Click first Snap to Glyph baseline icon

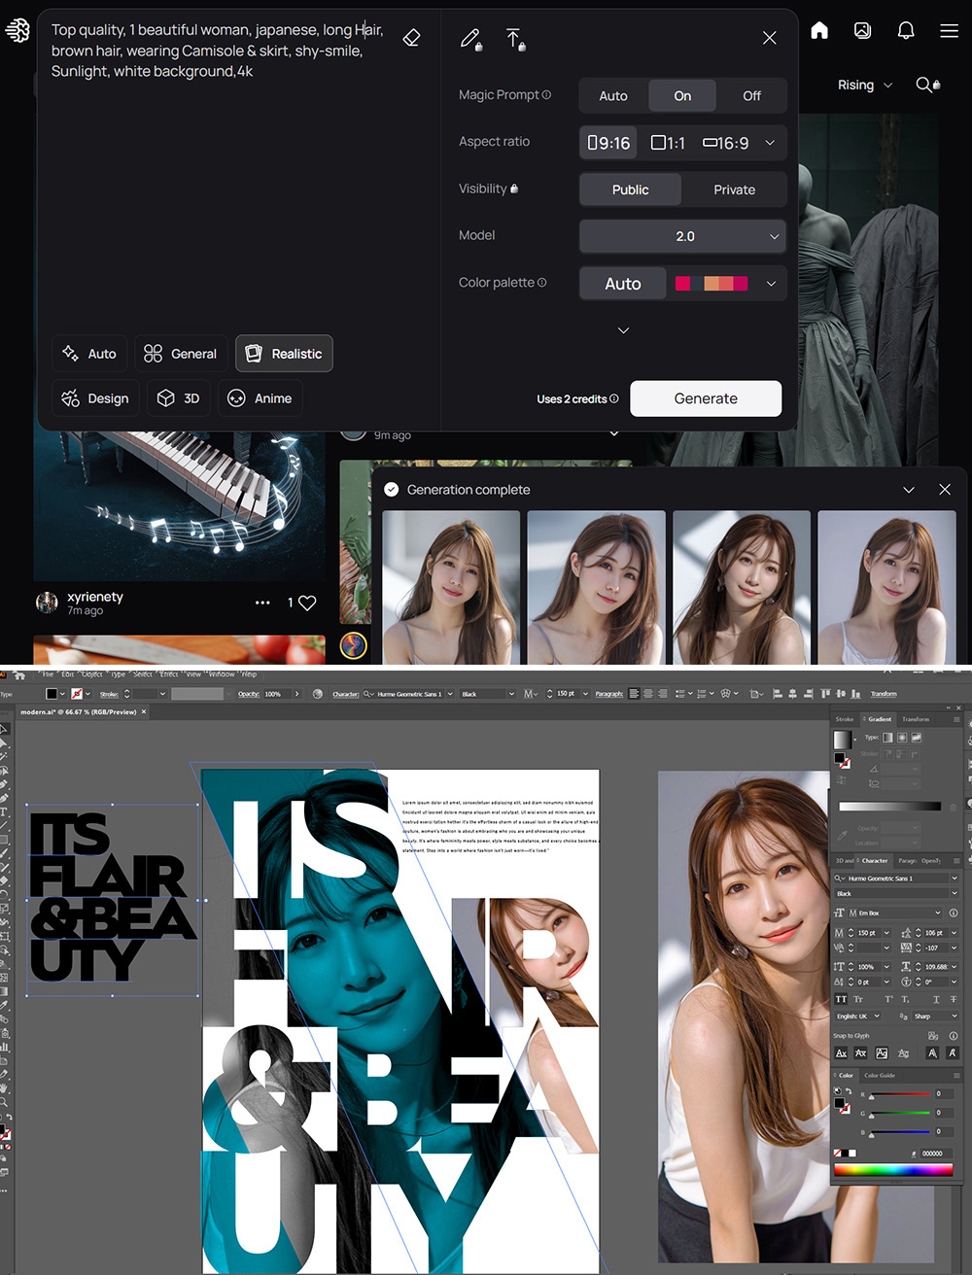tap(841, 1053)
